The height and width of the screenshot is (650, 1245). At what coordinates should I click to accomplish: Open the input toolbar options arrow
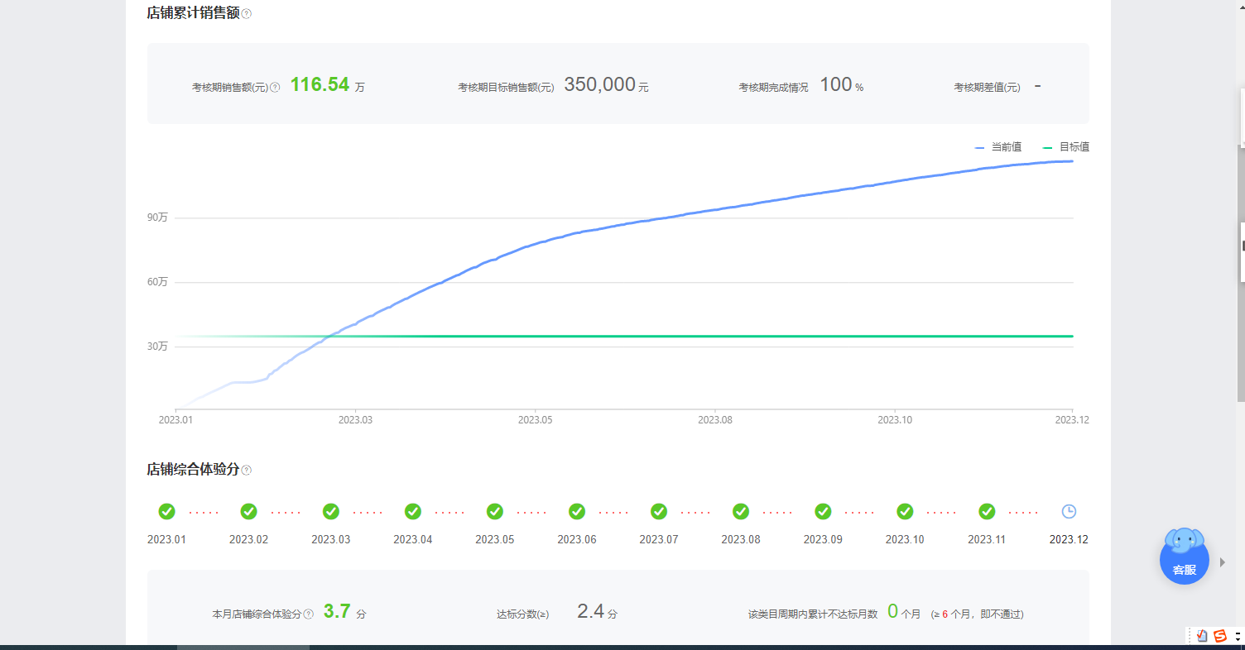pos(1238,637)
